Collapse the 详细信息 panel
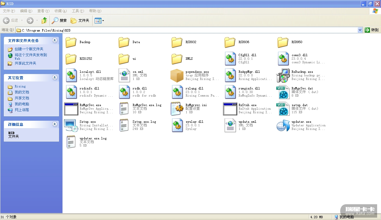The height and width of the screenshot is (220, 381). 54,124
